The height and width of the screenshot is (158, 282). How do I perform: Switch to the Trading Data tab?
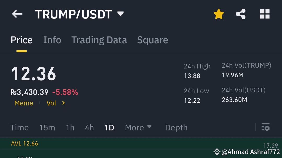[99, 40]
